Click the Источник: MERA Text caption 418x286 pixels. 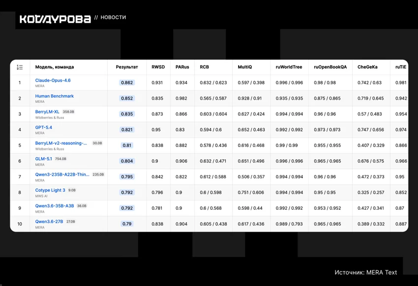(366, 272)
